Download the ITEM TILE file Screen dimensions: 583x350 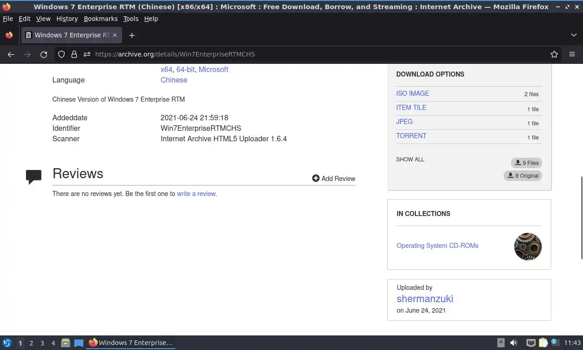point(411,108)
